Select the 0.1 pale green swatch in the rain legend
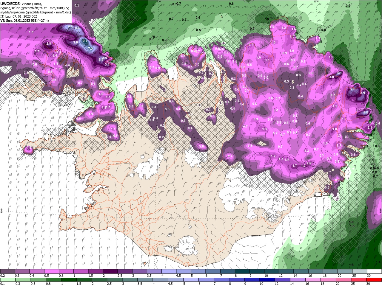The image size is (382, 286). coord(7,280)
